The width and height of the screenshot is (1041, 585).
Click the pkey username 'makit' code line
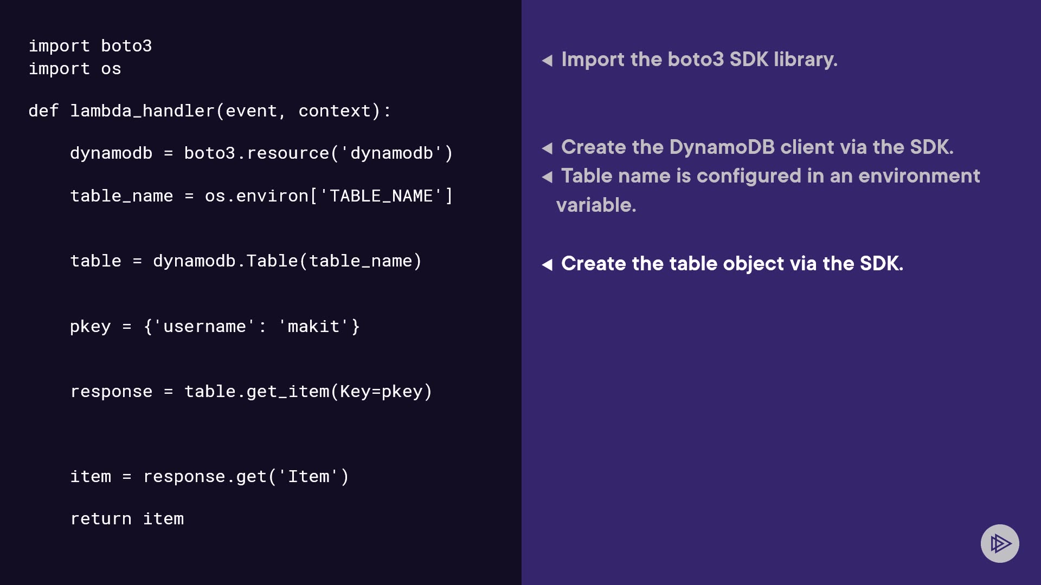point(215,327)
